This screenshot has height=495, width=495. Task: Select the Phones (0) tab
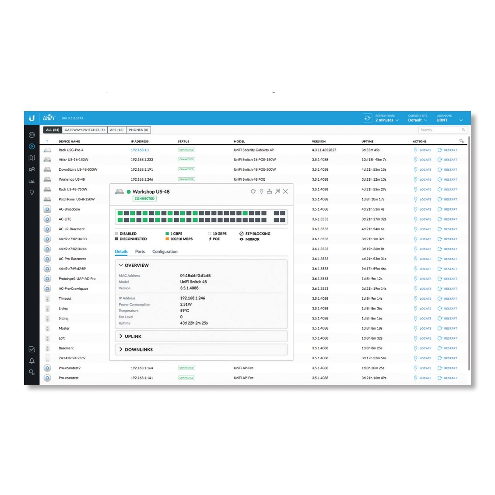(x=138, y=130)
